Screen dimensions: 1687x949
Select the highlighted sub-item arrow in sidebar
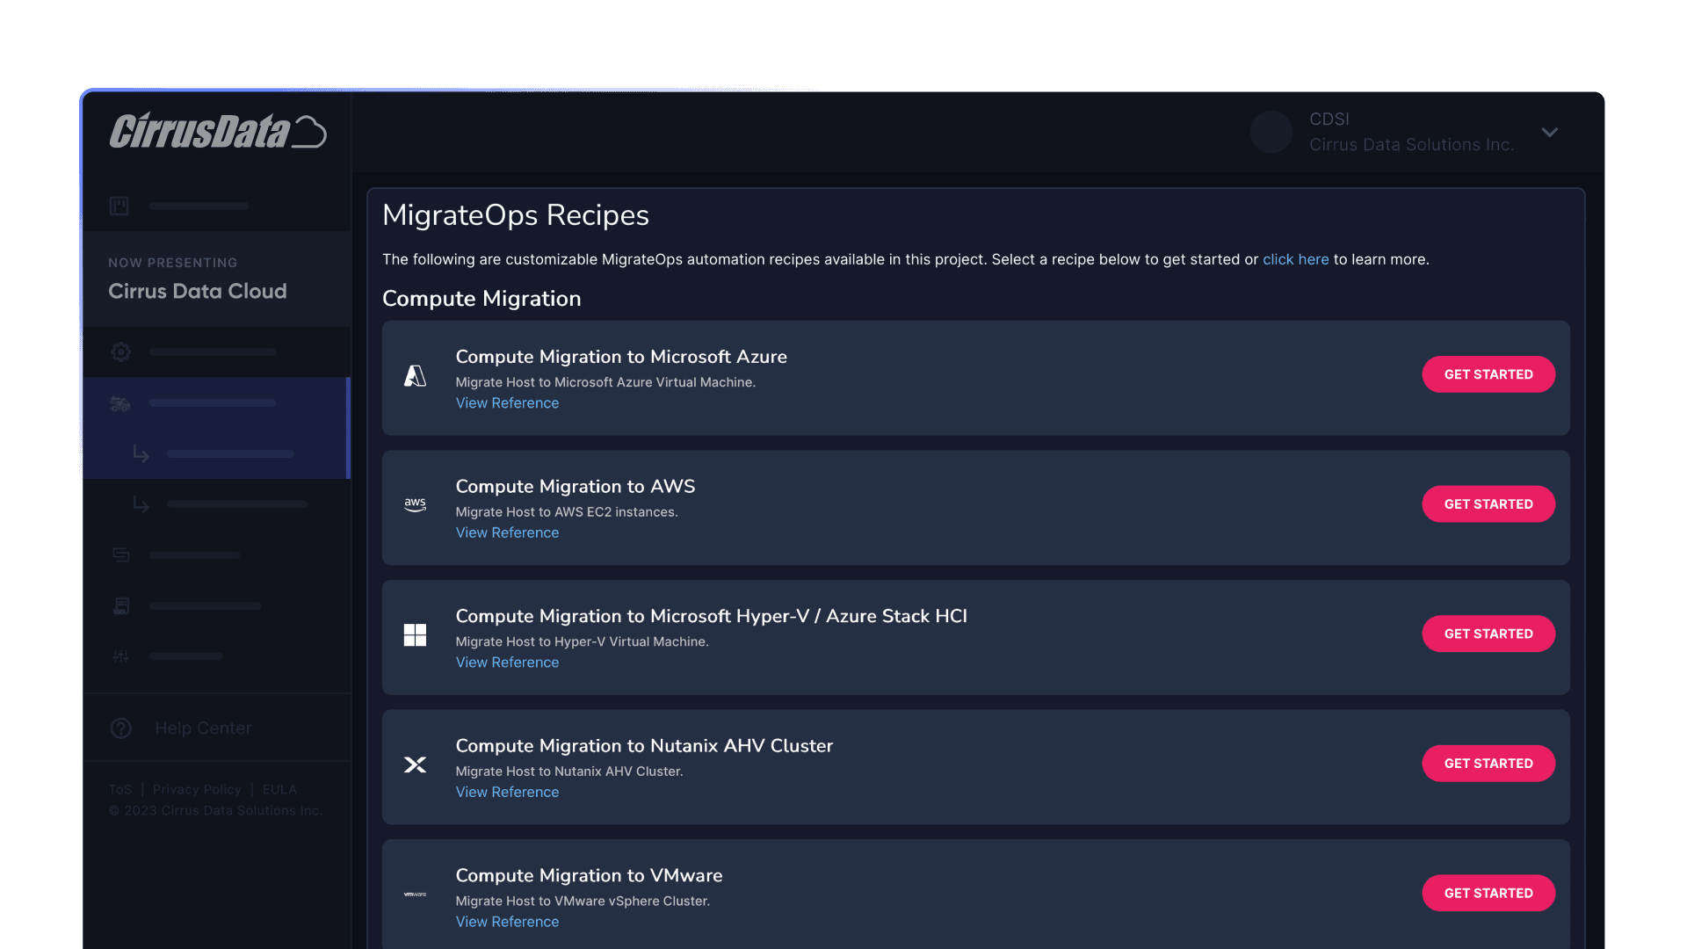click(x=141, y=453)
